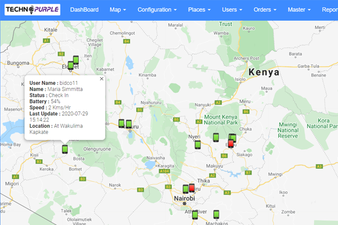The width and height of the screenshot is (338, 225).
Task: Expand the Users dropdown menu
Action: 232,10
